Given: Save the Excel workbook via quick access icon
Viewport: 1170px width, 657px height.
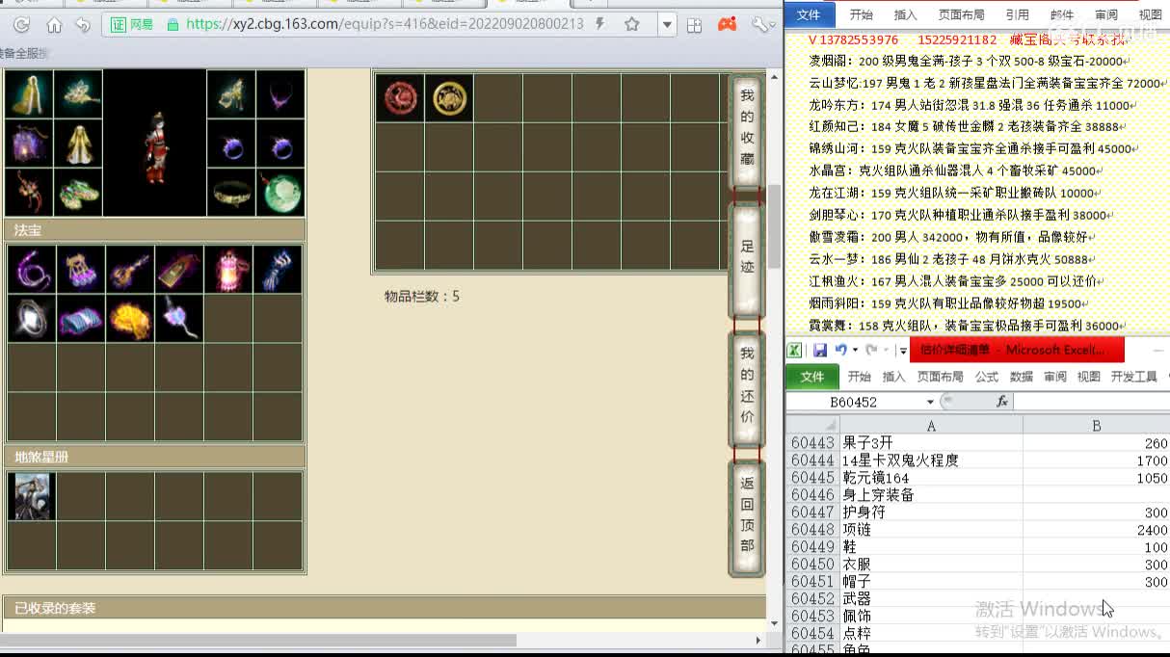Looking at the screenshot, I should [820, 350].
